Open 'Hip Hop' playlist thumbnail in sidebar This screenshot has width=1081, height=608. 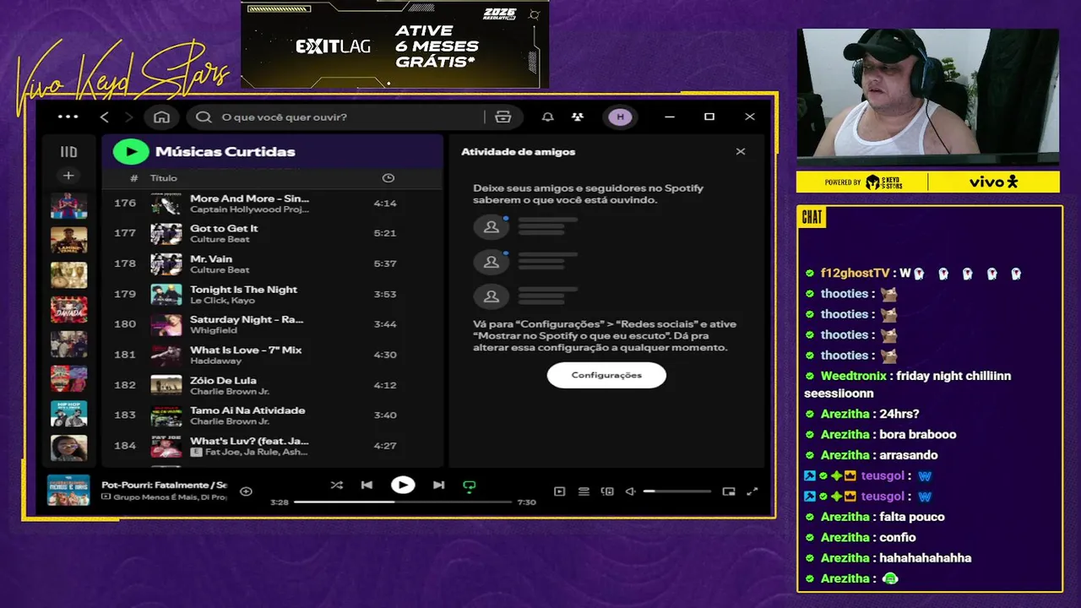click(68, 414)
